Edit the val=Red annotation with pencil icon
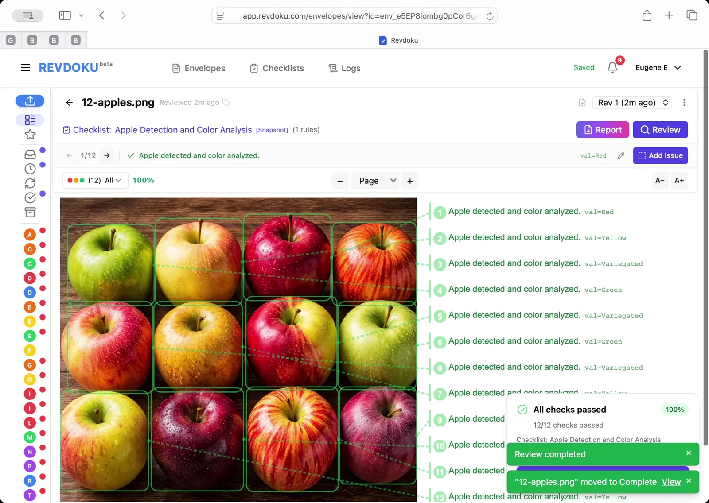Viewport: 709px width, 503px height. click(620, 155)
